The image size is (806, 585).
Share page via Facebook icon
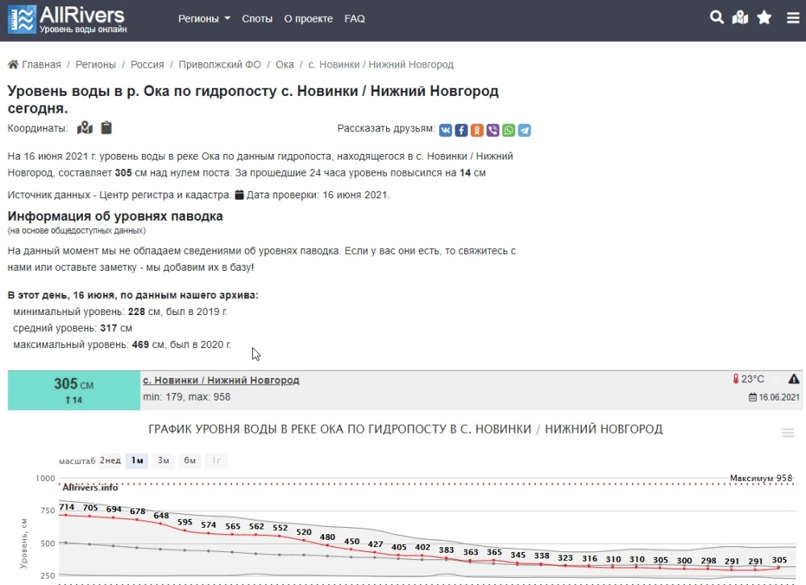coord(461,130)
